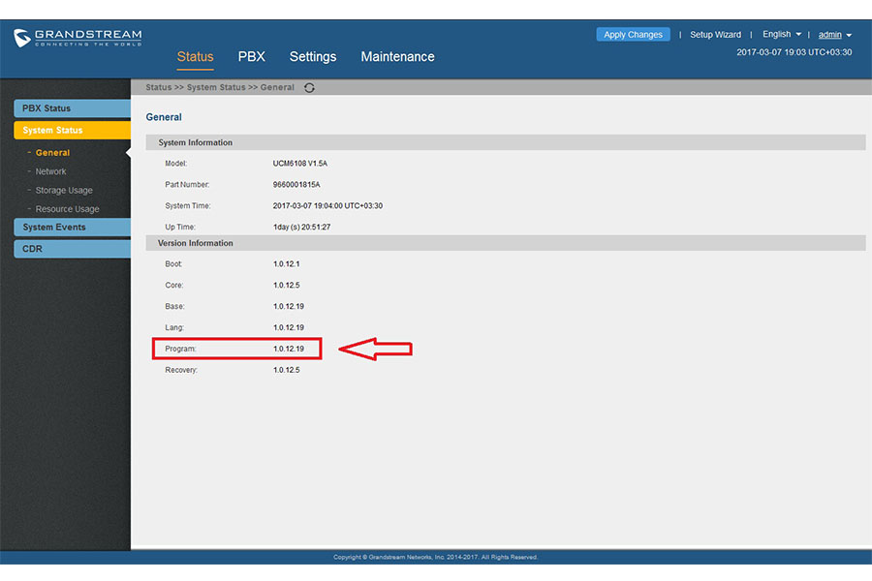Image resolution: width=872 pixels, height=581 pixels.
Task: Click the Grandstream logo
Action: (78, 38)
